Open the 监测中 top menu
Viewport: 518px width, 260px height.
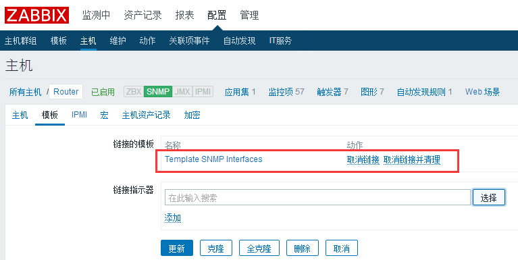(x=96, y=16)
